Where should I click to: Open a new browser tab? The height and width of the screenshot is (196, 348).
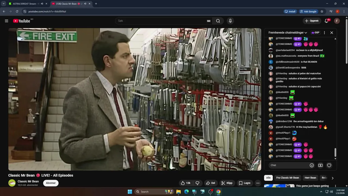point(96,4)
